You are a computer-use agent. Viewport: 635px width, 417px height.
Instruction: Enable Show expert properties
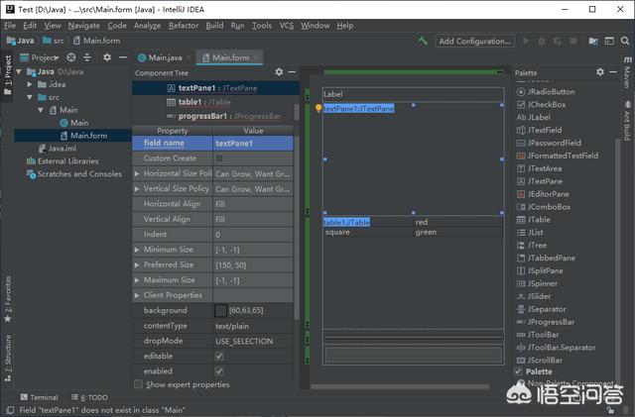coord(139,384)
